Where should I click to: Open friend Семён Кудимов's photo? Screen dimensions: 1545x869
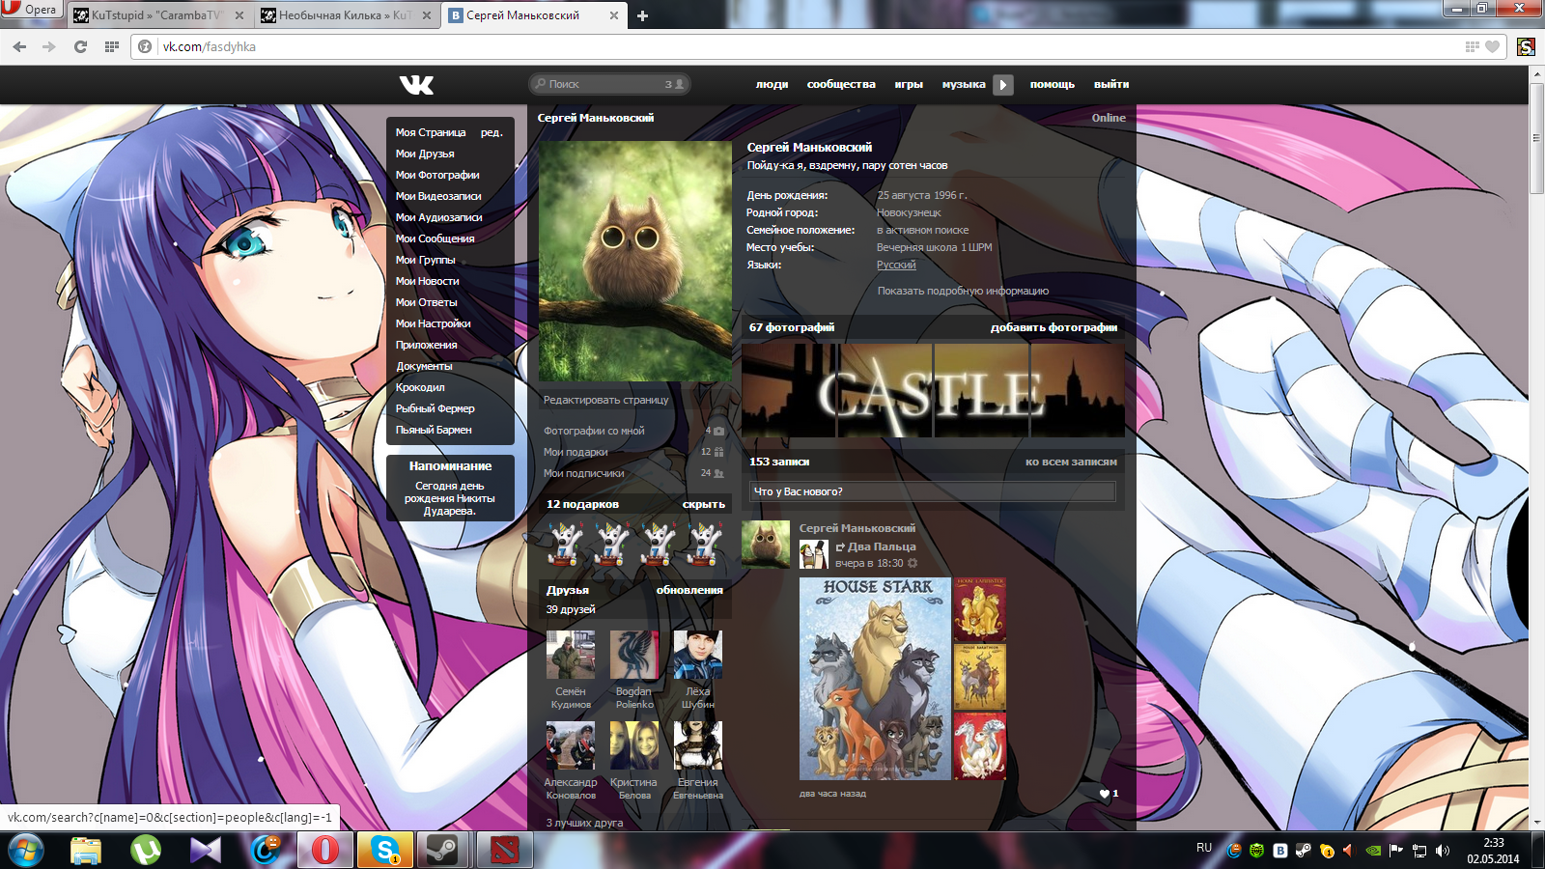click(x=571, y=655)
